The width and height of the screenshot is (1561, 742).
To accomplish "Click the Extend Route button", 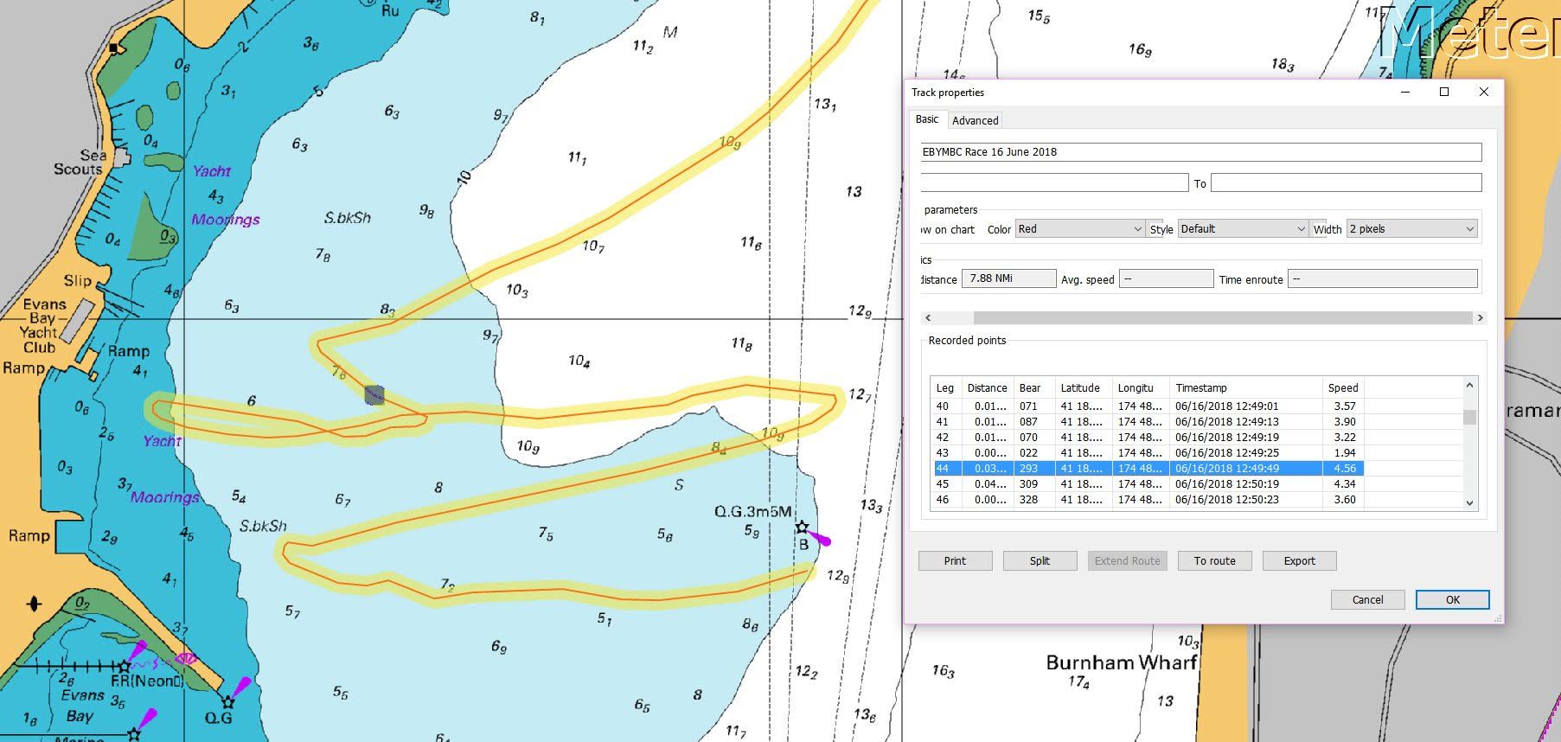I will (x=1127, y=561).
